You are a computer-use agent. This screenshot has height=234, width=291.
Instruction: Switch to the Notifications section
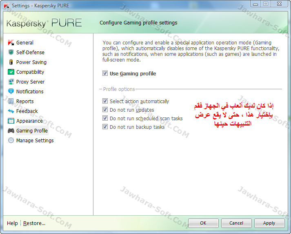point(30,92)
